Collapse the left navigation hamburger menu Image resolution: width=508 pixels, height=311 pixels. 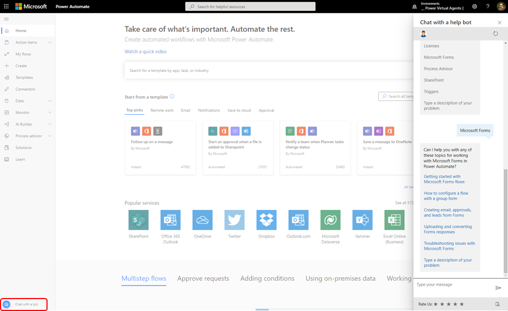point(6,19)
